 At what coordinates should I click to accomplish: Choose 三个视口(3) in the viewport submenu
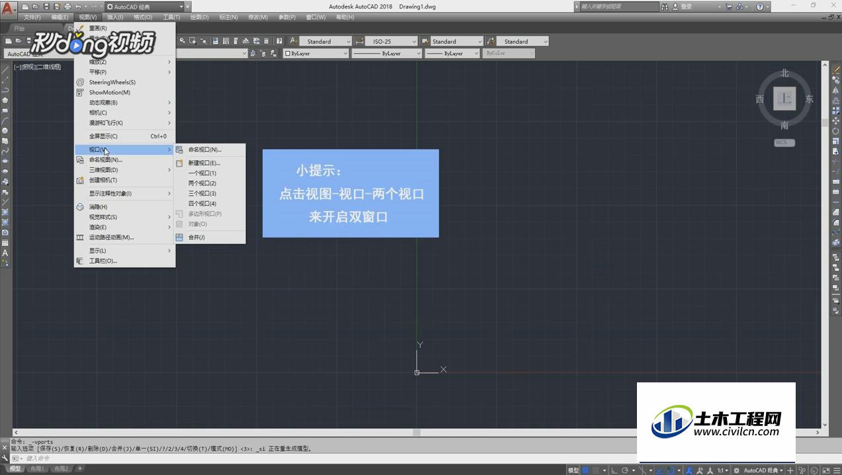[209, 194]
